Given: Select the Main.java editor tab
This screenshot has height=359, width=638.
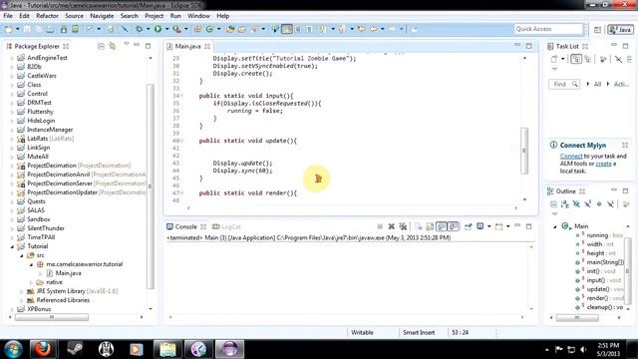Looking at the screenshot, I should tap(188, 46).
